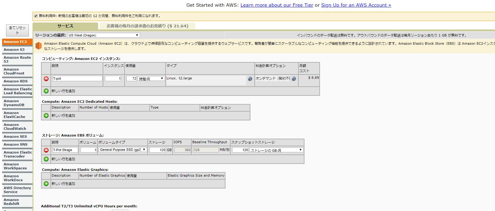Open the ストレージの GB-月 snapshot dropdown
The width and height of the screenshot is (495, 211).
click(x=277, y=150)
